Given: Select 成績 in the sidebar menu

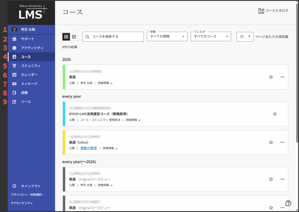Looking at the screenshot, I should point(24,93).
